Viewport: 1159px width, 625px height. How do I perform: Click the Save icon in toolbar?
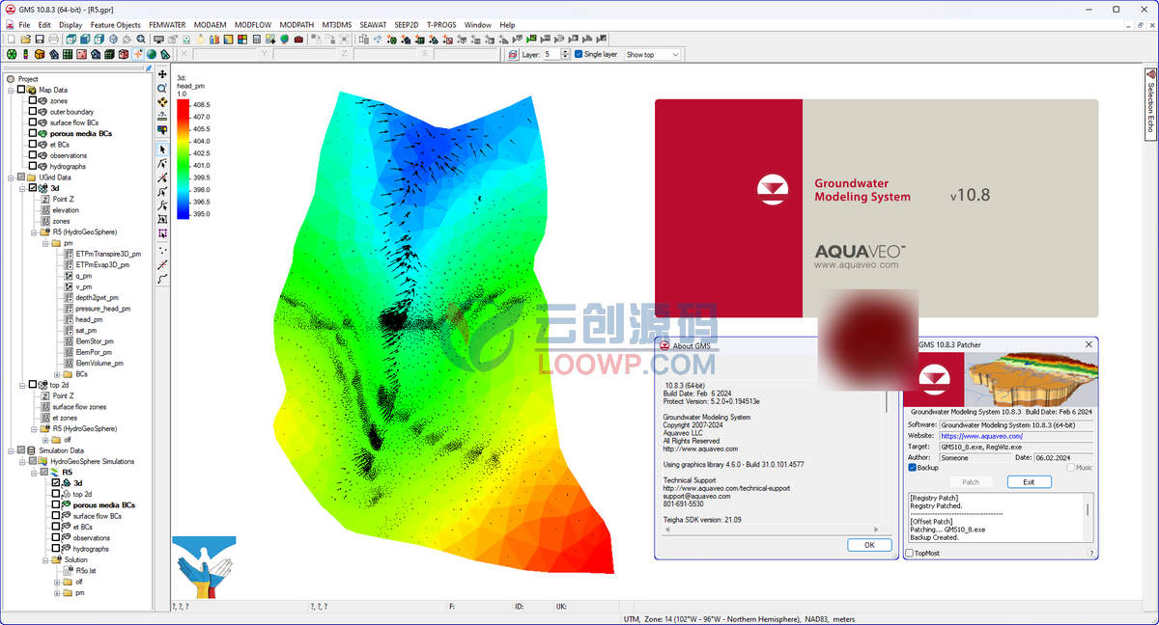click(x=39, y=40)
